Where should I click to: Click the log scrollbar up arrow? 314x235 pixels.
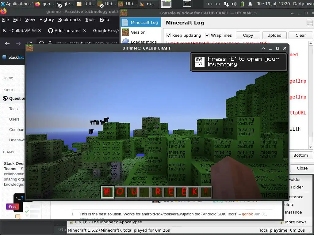[311, 43]
